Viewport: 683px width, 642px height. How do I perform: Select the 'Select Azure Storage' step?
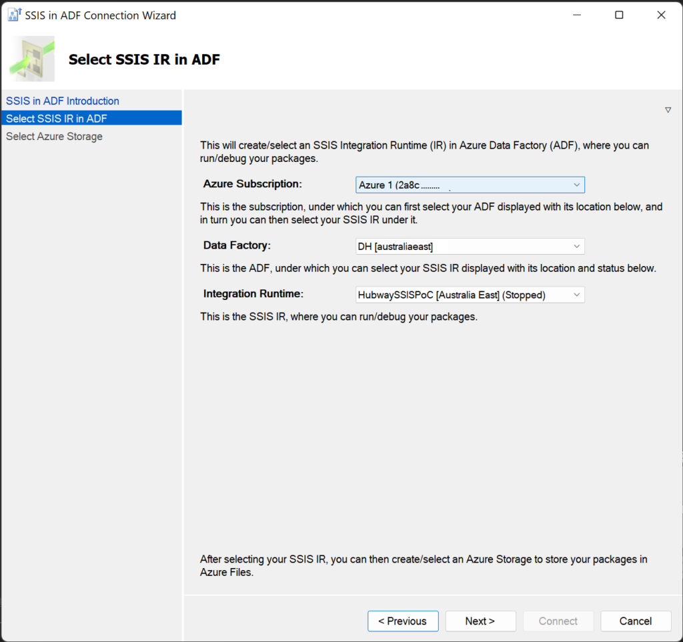pyautogui.click(x=54, y=136)
